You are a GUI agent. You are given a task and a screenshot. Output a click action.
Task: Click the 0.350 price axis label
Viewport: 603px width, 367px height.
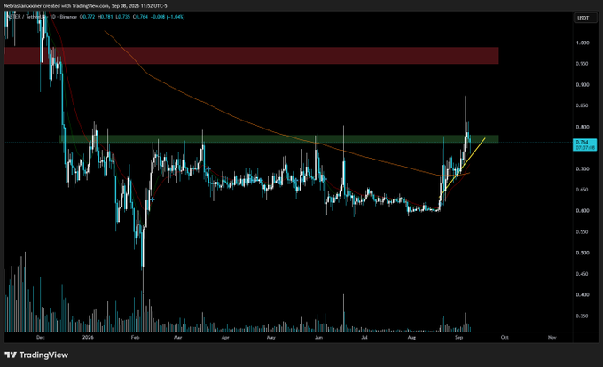(x=583, y=316)
